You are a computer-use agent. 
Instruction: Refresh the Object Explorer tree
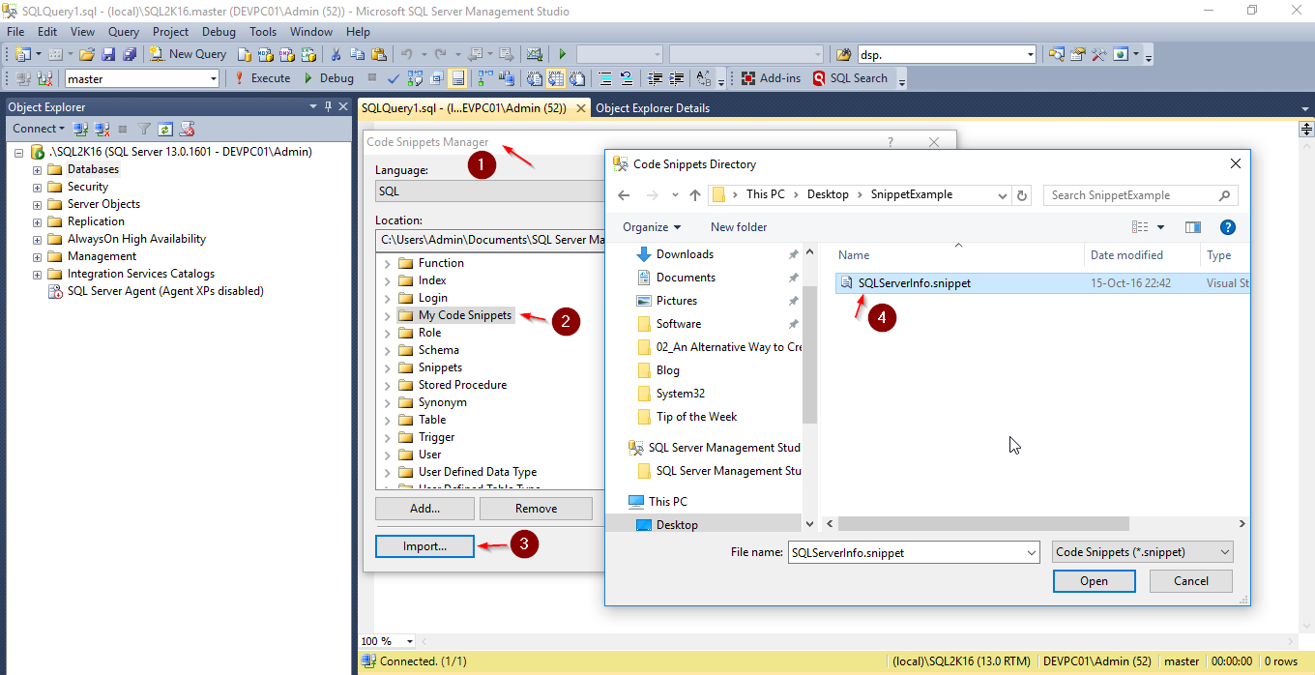tap(165, 129)
